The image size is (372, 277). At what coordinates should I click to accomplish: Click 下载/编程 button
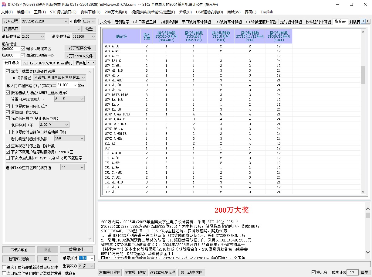(x=19, y=250)
